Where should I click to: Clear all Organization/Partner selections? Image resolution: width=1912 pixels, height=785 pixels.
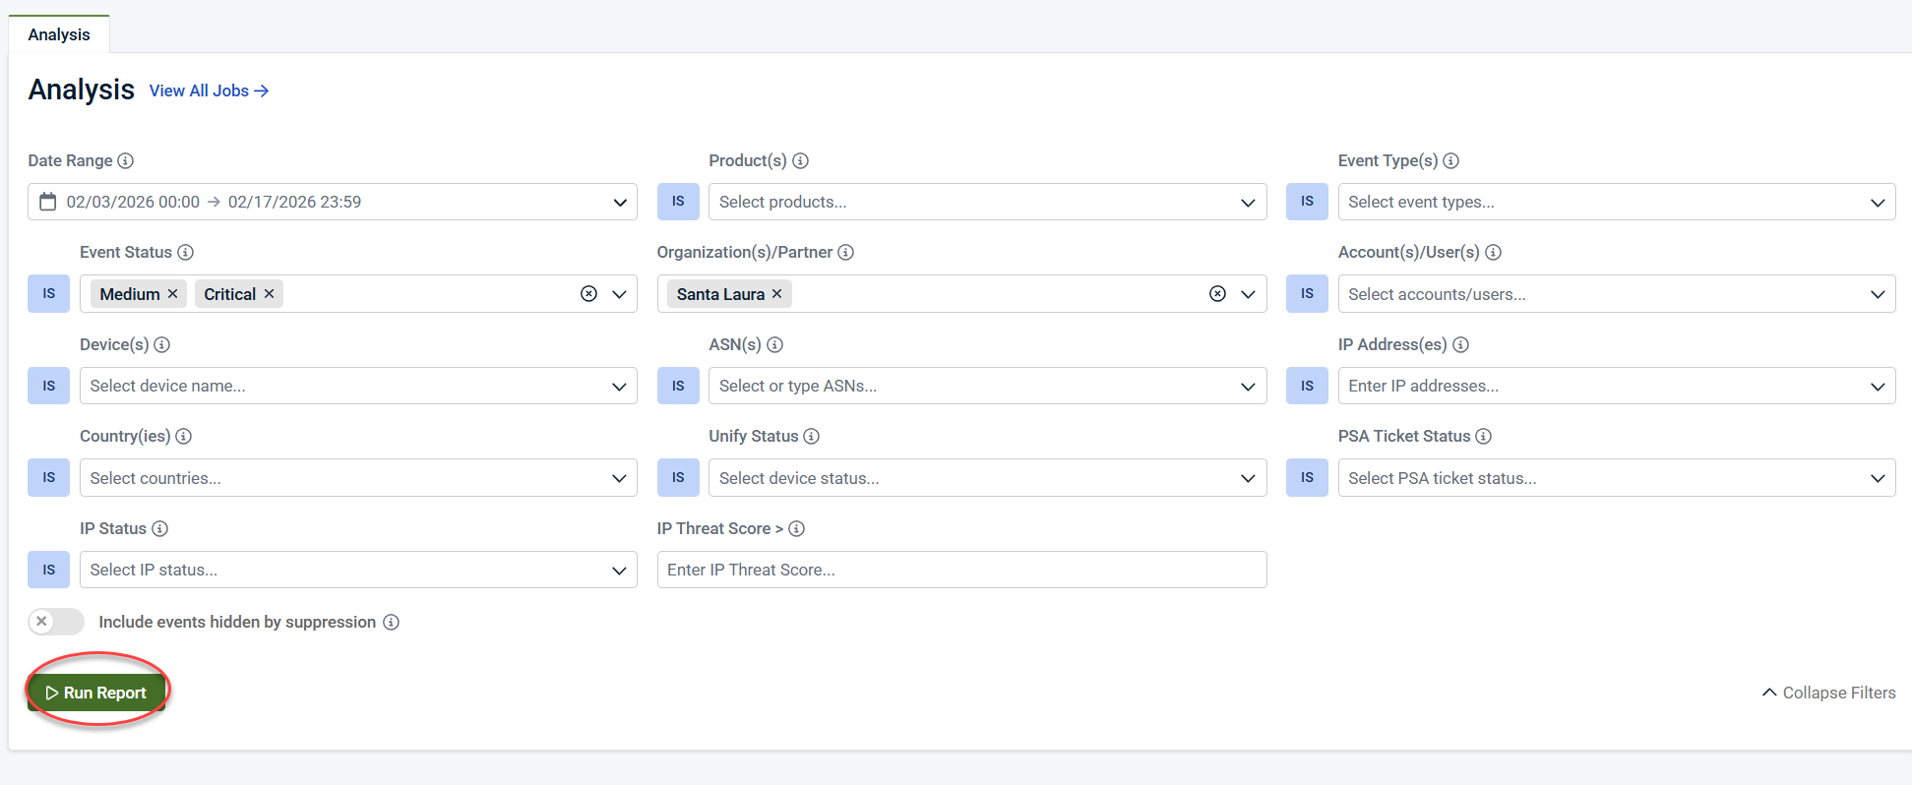(x=1217, y=294)
